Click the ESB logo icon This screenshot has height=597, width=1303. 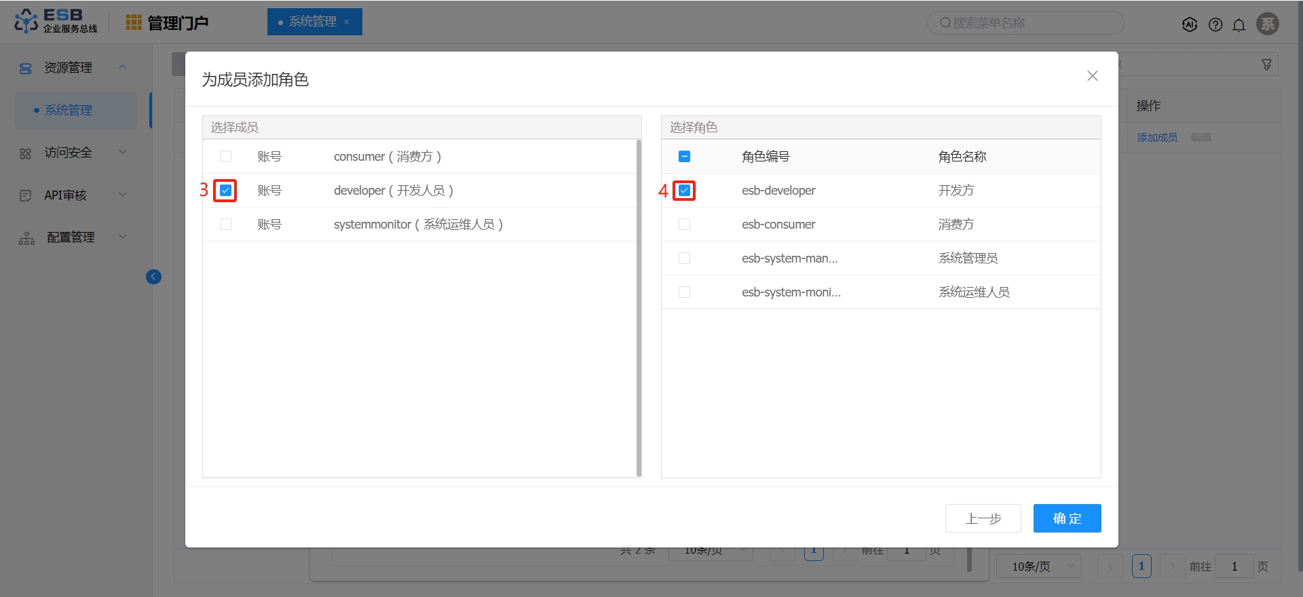[x=26, y=21]
